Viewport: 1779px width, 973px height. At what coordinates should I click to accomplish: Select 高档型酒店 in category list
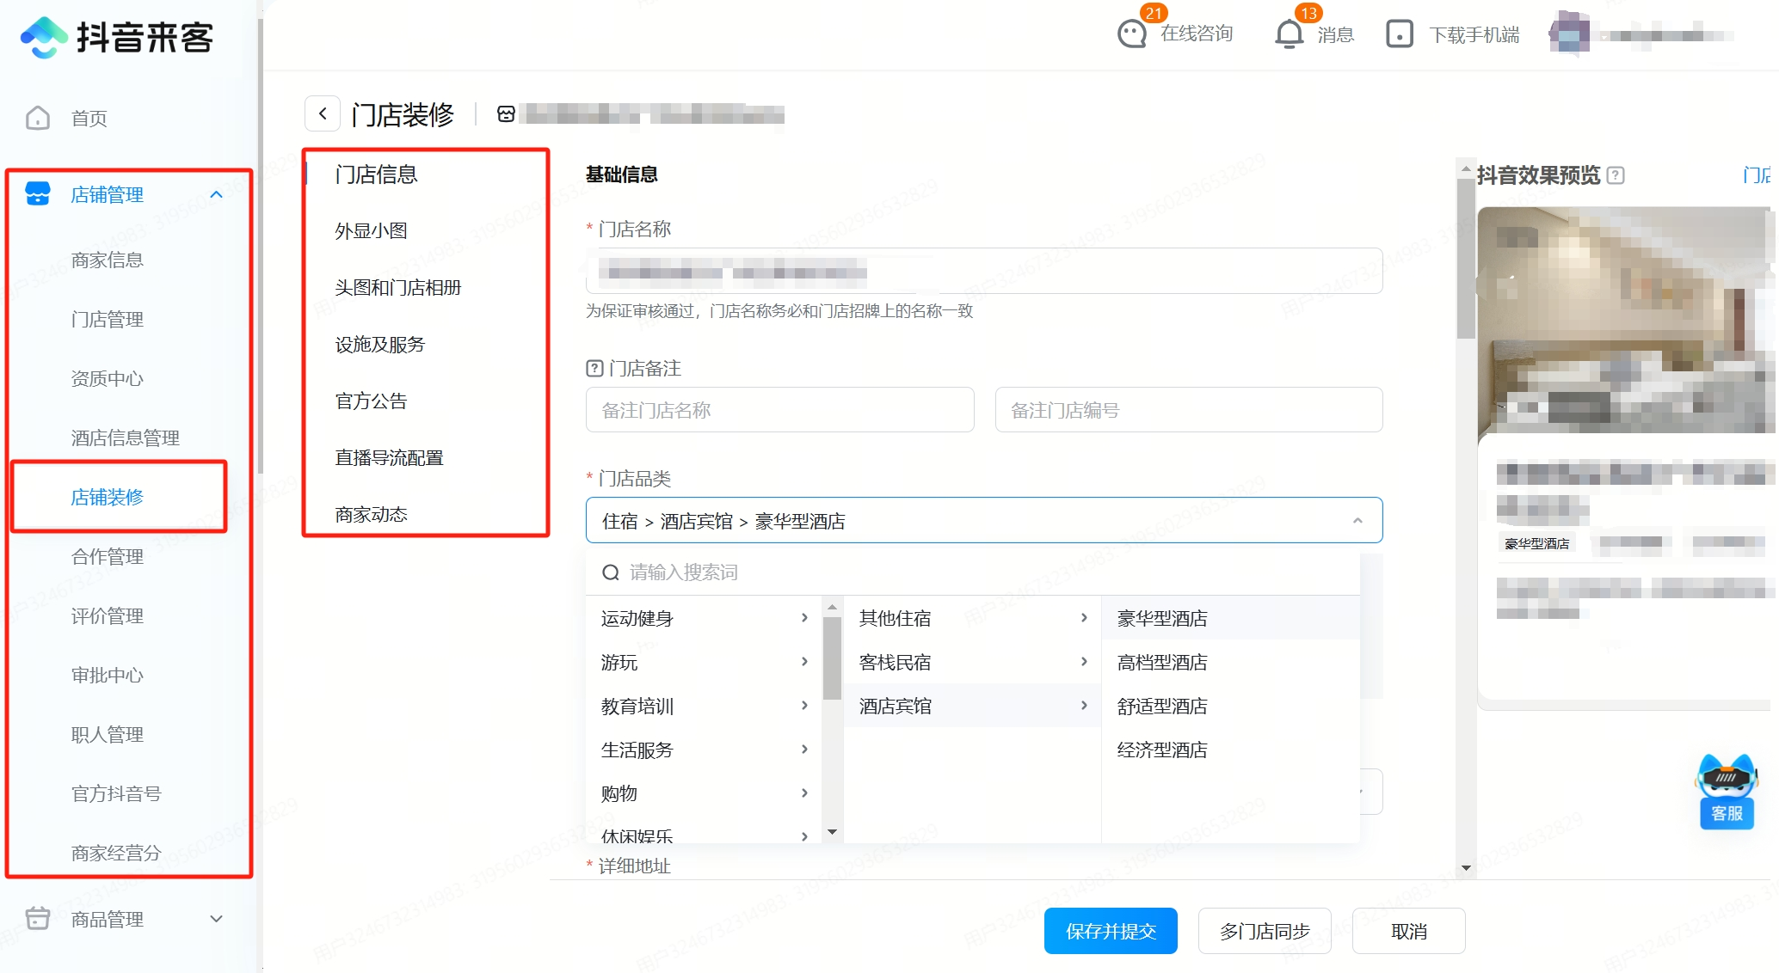pyautogui.click(x=1162, y=662)
